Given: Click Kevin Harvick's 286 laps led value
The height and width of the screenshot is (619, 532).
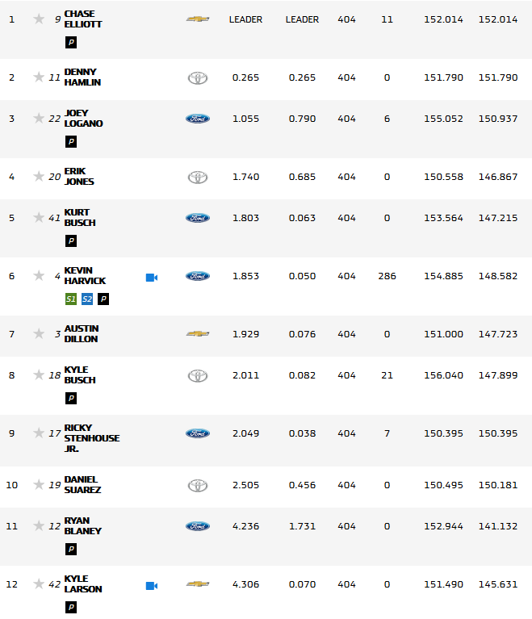Looking at the screenshot, I should pos(387,276).
